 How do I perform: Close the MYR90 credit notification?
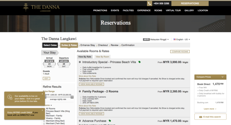[x=42, y=110]
